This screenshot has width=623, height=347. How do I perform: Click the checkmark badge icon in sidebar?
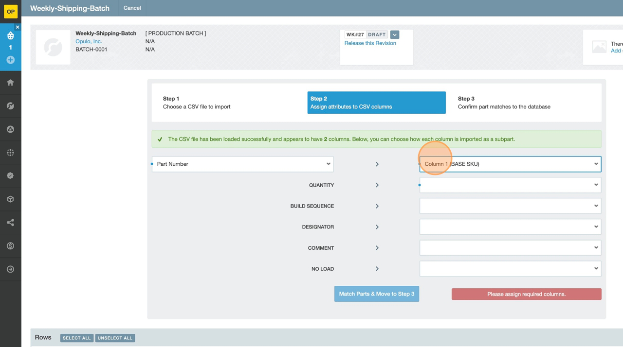coord(10,176)
